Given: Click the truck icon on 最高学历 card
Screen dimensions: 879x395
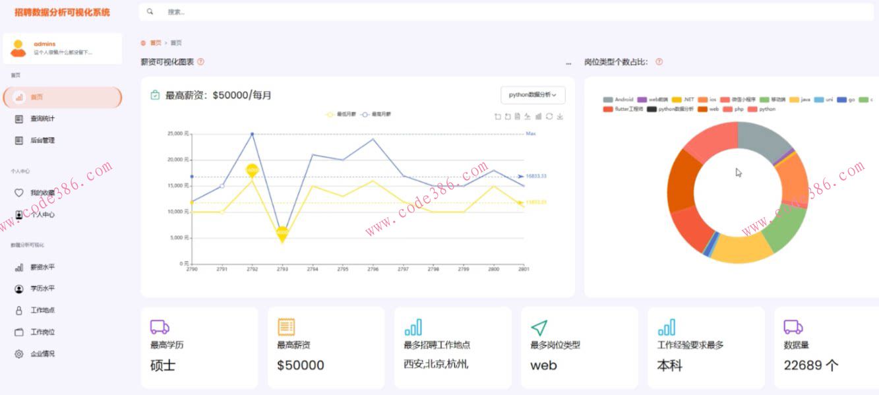Looking at the screenshot, I should tap(160, 327).
